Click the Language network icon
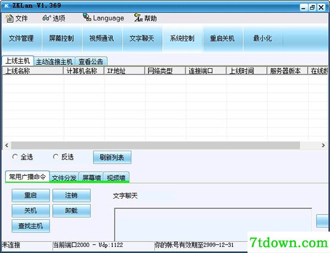 87,17
